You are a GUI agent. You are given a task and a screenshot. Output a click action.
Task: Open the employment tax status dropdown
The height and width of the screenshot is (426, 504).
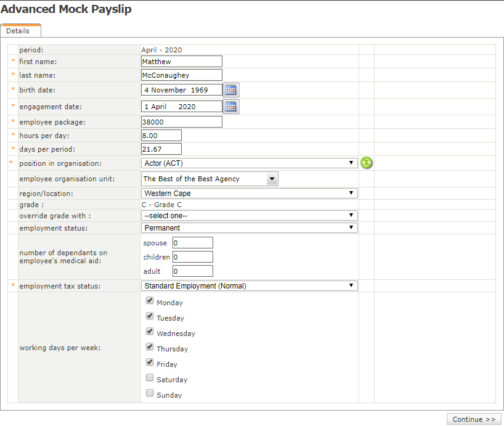coord(249,285)
